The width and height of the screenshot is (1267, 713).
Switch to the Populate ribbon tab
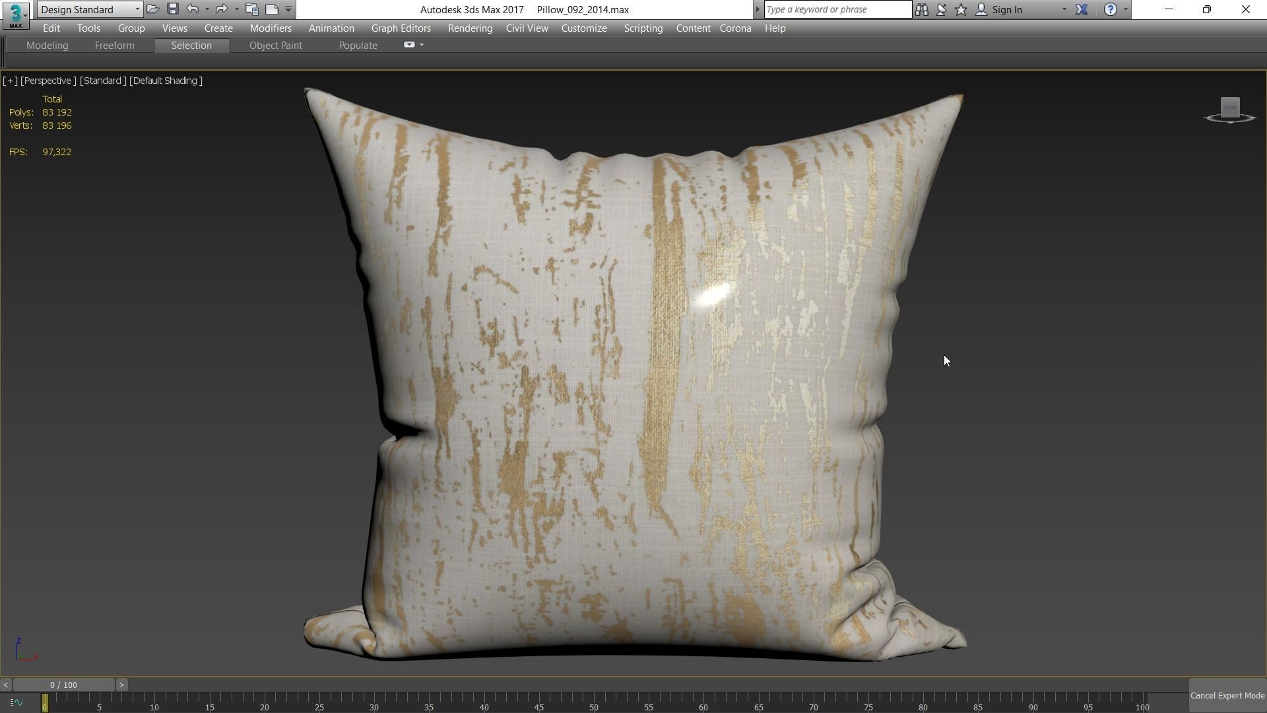coord(358,46)
